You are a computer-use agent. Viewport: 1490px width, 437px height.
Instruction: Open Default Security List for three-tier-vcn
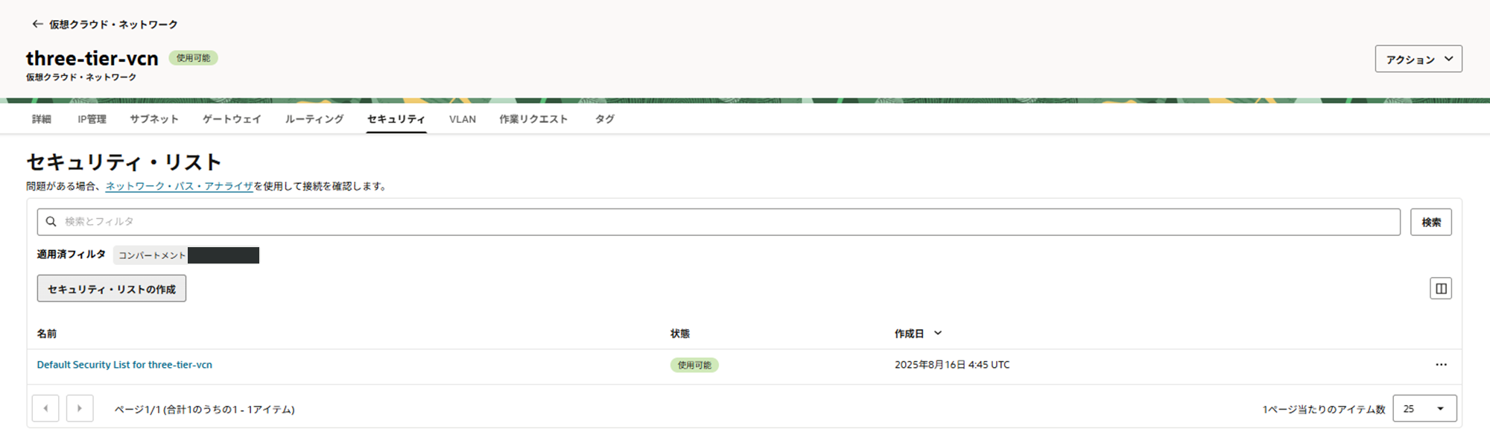pyautogui.click(x=124, y=365)
